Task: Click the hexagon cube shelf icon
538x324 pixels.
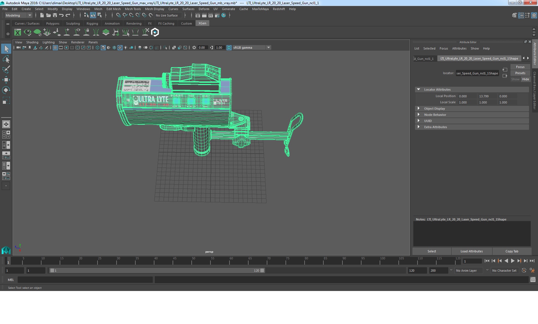Action: pyautogui.click(x=155, y=32)
